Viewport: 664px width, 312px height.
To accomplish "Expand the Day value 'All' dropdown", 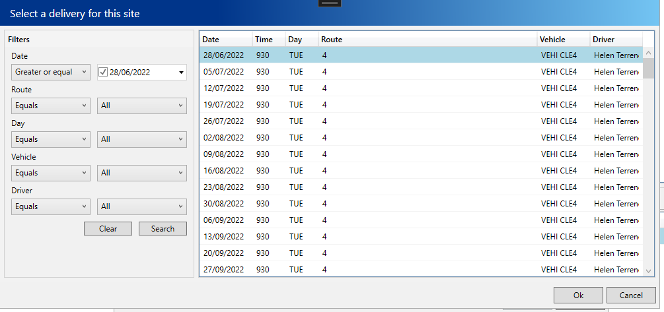I will pyautogui.click(x=141, y=139).
